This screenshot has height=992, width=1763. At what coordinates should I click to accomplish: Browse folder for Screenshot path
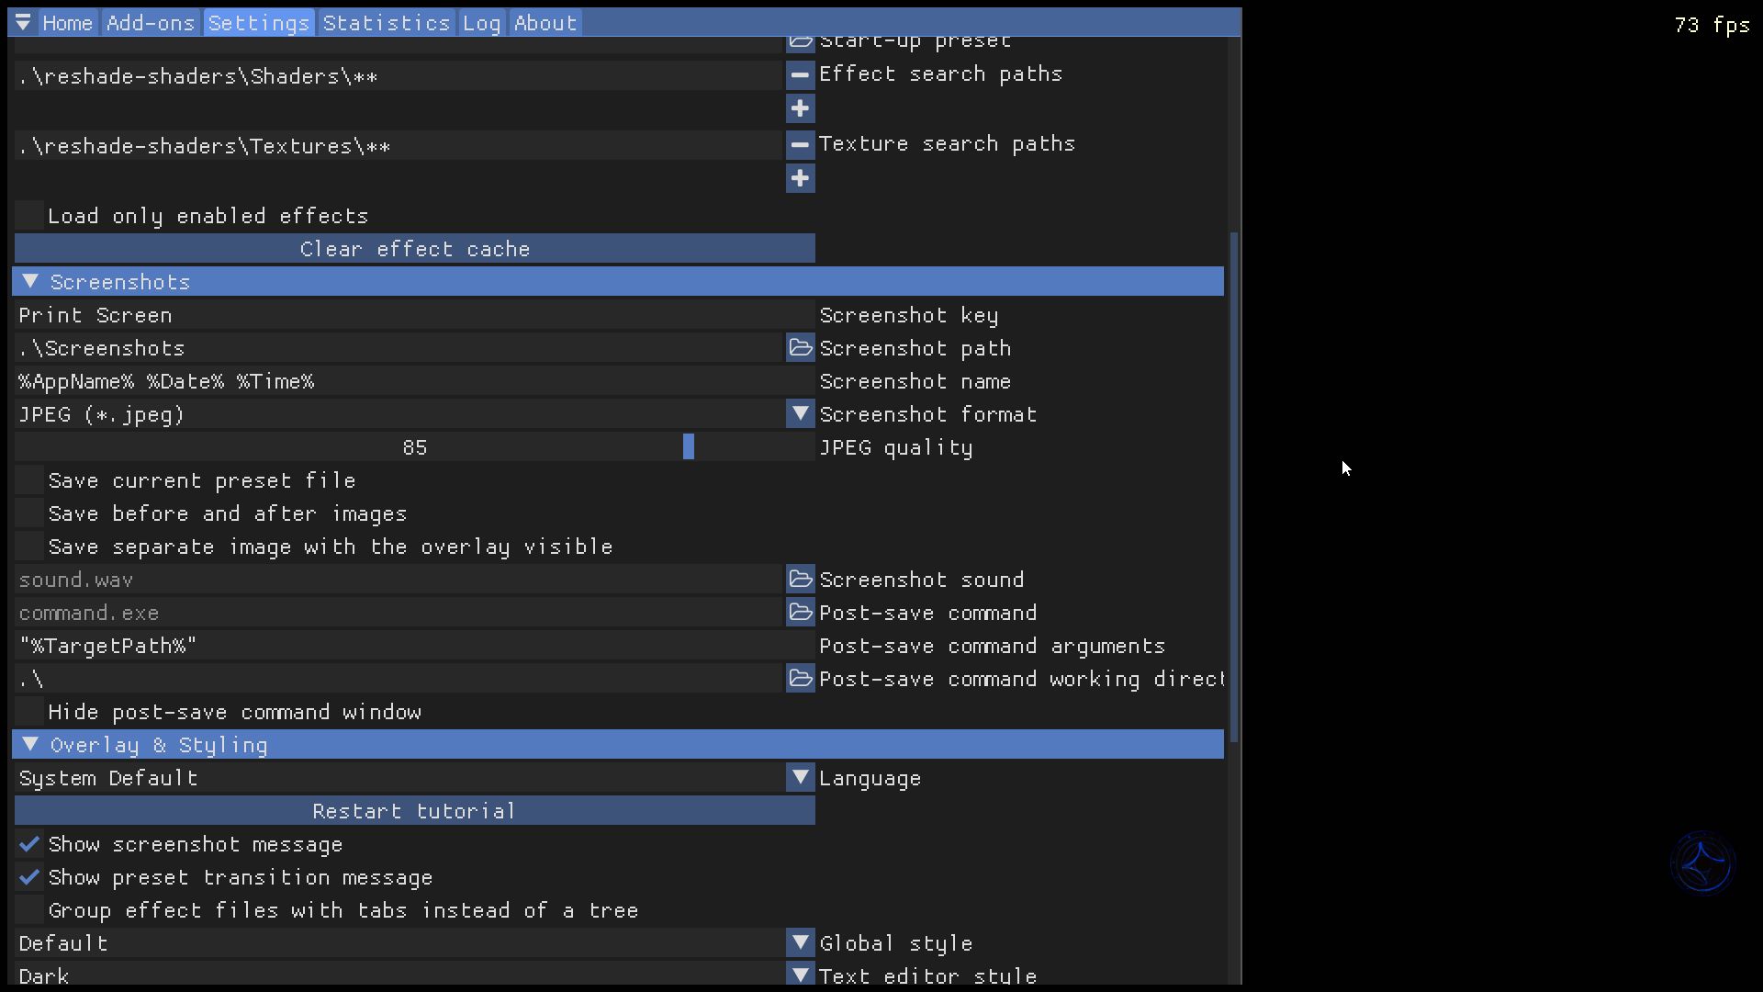point(800,348)
